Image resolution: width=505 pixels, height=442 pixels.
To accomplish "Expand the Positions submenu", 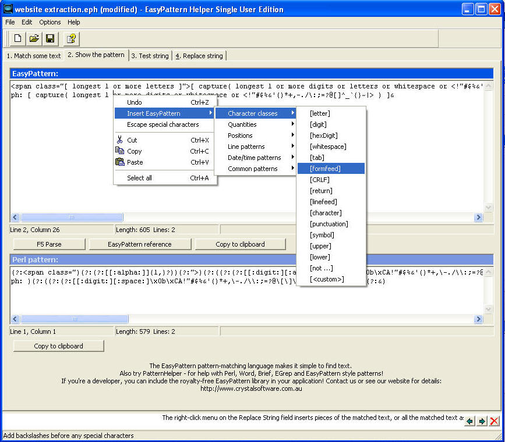I will click(x=256, y=136).
